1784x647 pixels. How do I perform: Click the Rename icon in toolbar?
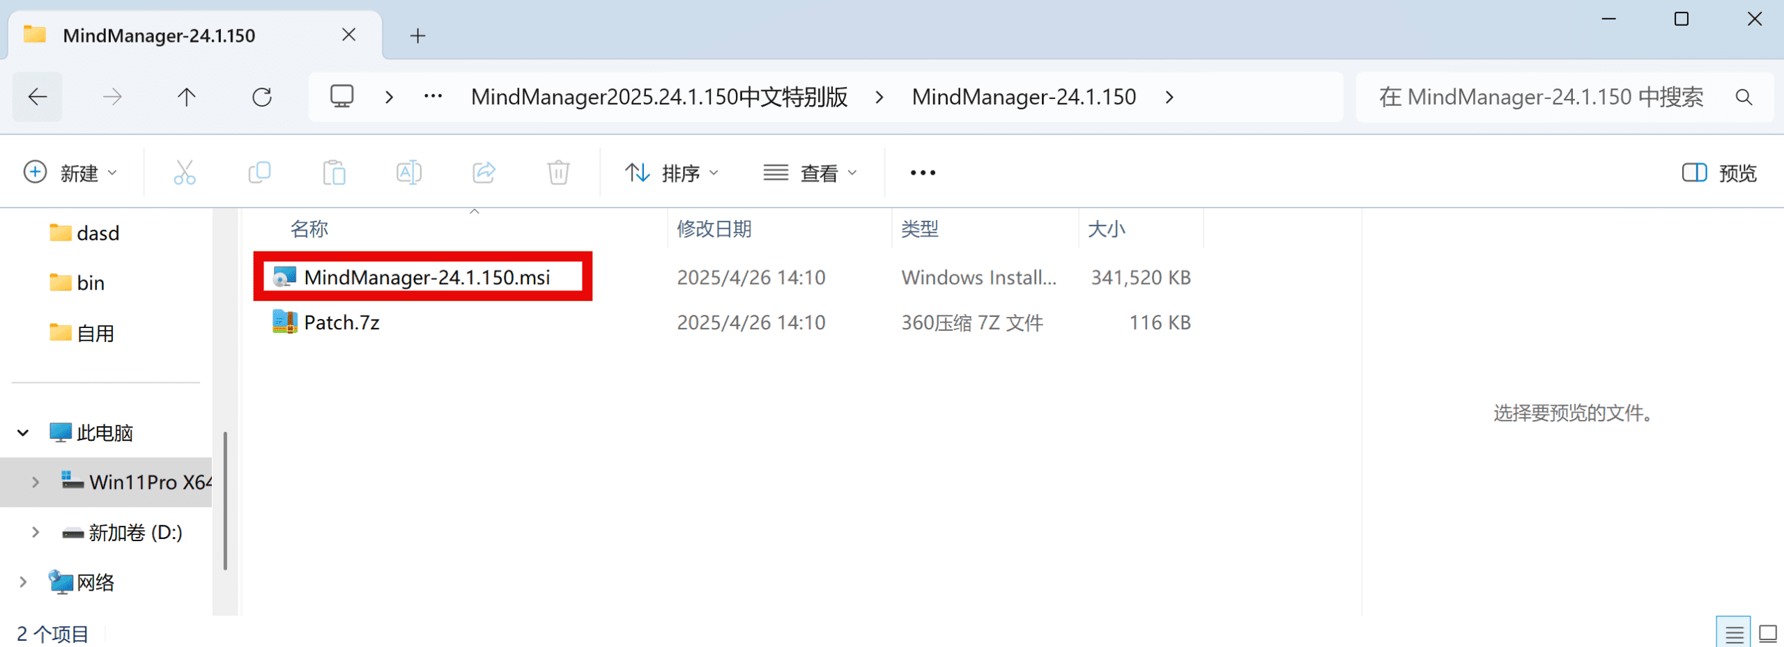[x=408, y=173]
